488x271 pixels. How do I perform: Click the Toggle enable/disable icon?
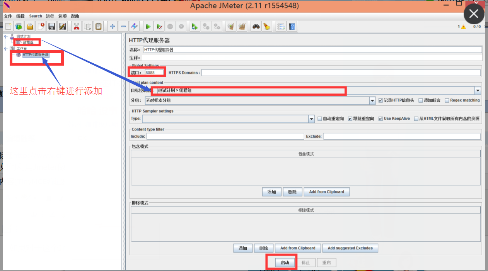pos(134,26)
